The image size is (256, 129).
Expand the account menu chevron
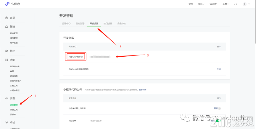tap(249, 4)
